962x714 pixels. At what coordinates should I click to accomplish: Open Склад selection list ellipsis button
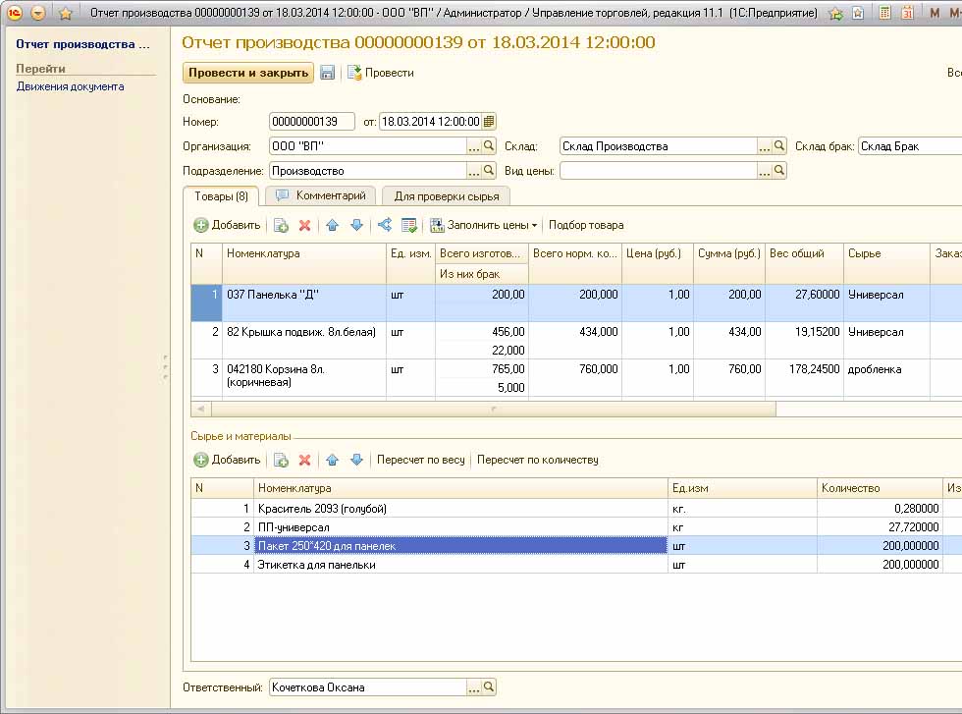point(765,146)
